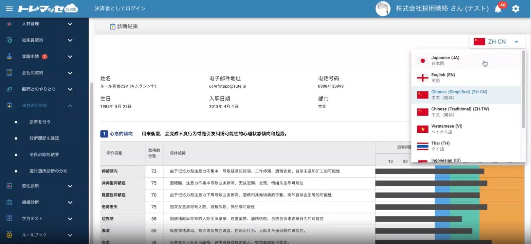Image resolution: width=531 pixels, height=244 pixels.
Task: Select English (EN) language option
Action: 466,77
